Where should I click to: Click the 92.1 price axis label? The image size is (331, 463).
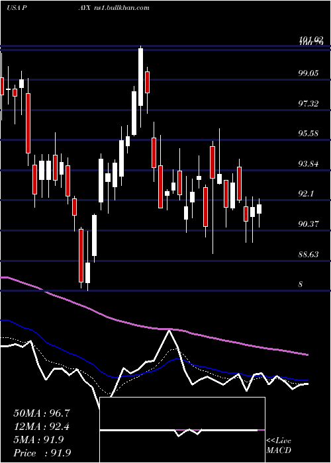pos(306,194)
